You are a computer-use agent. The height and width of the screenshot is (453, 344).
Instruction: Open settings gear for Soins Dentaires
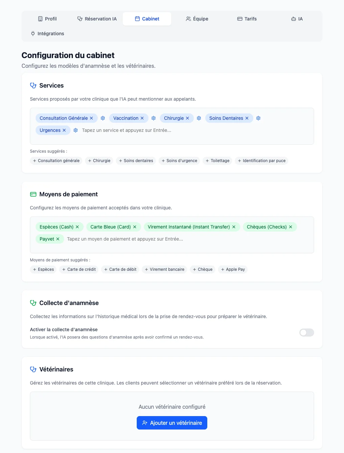pyautogui.click(x=258, y=118)
